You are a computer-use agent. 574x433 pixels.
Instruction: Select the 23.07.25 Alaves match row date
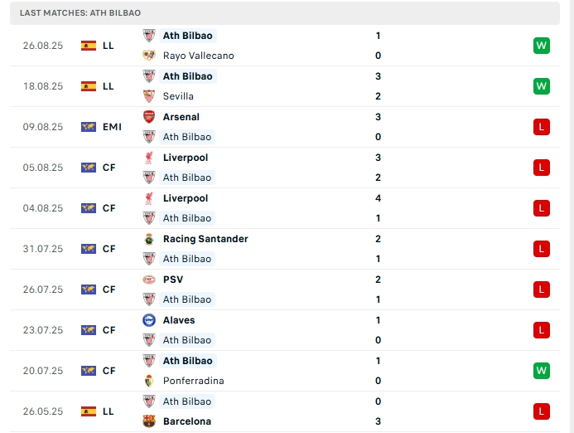(43, 330)
